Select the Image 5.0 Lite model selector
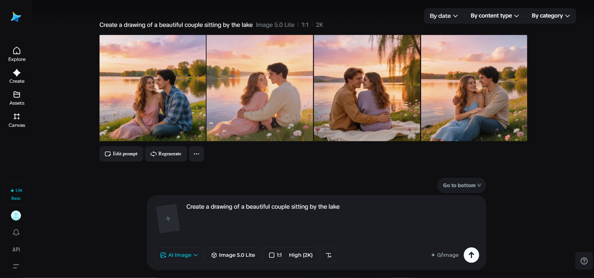The height and width of the screenshot is (278, 594). coord(233,255)
